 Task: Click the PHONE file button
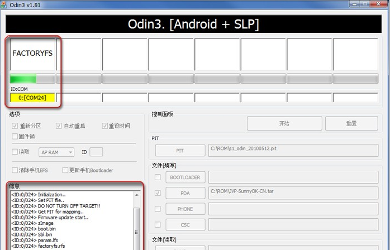pyautogui.click(x=186, y=209)
